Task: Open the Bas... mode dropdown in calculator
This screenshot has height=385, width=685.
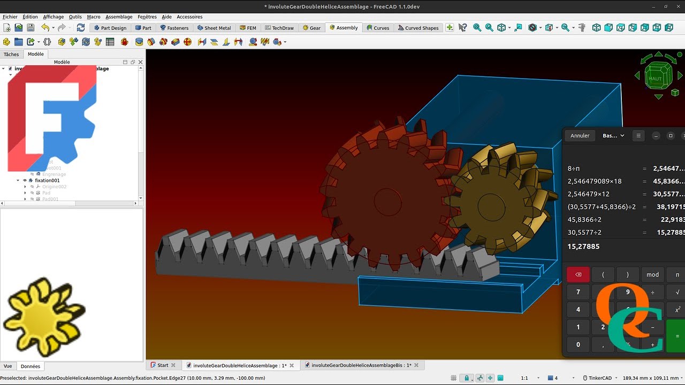Action: point(613,136)
